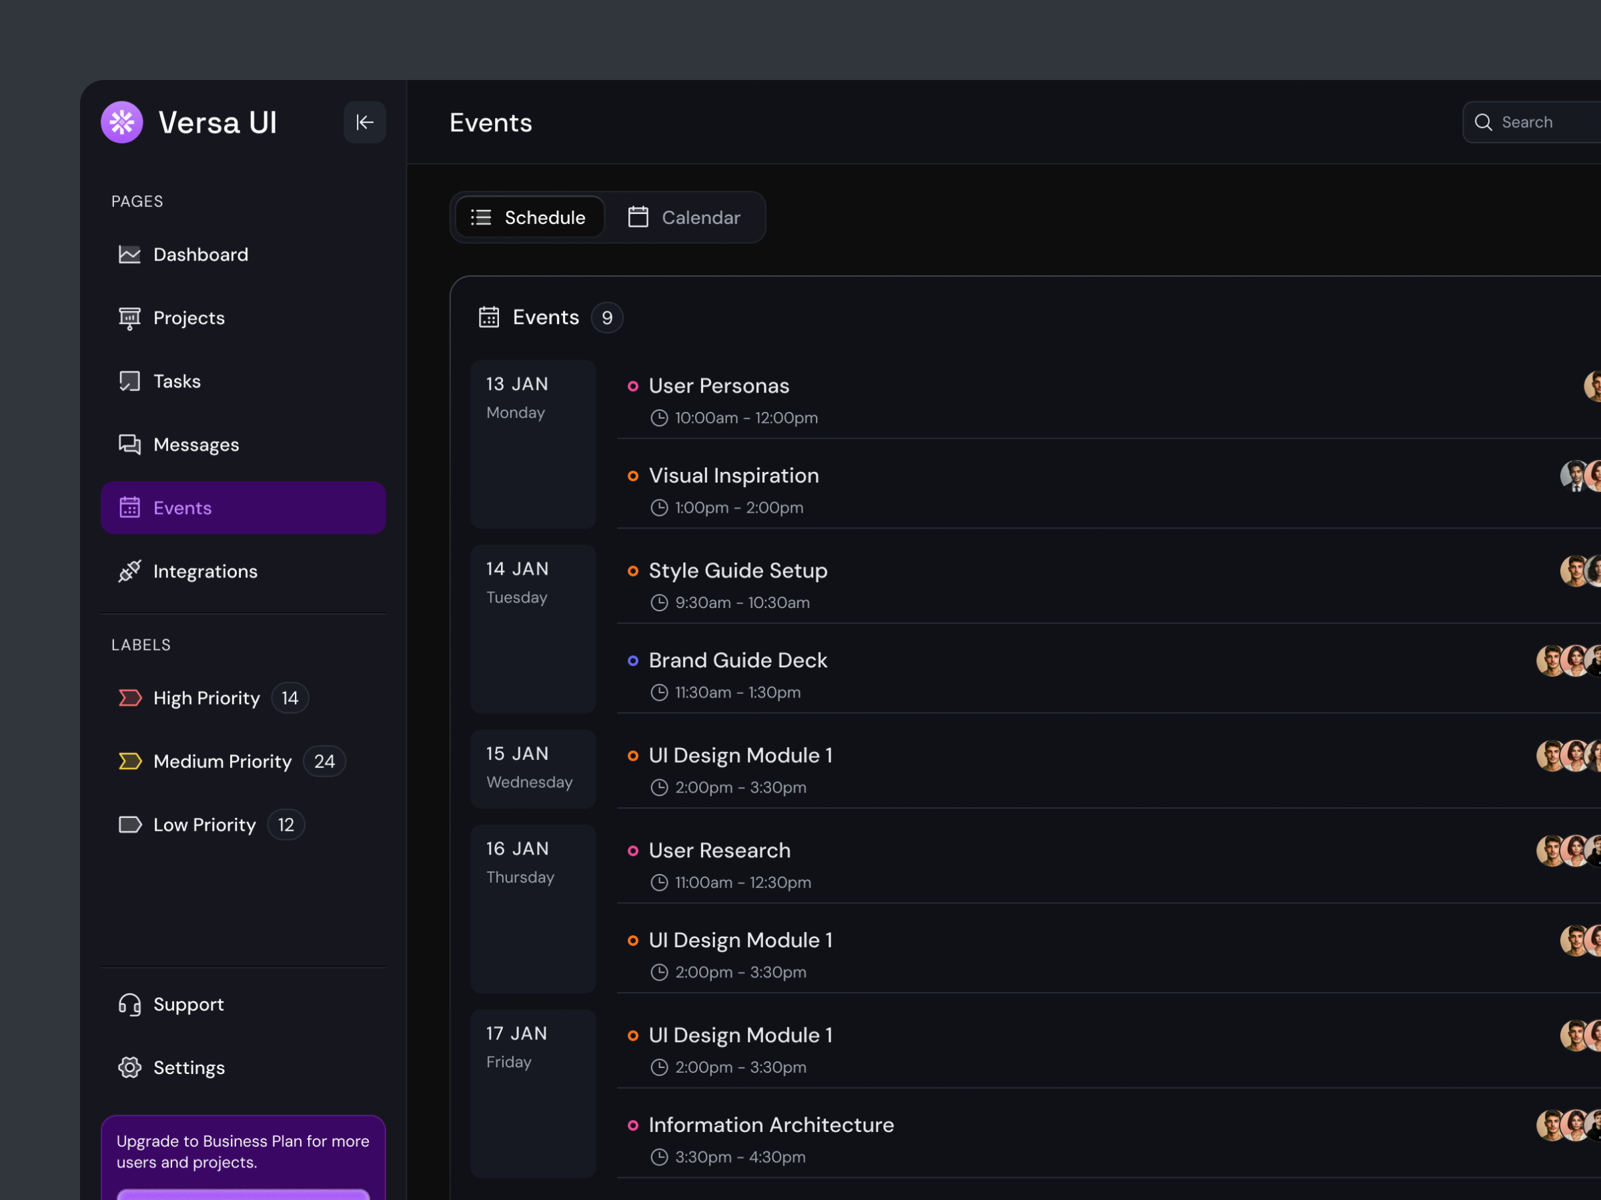Expand the Events section header
Viewport: 1601px width, 1200px height.
point(546,317)
